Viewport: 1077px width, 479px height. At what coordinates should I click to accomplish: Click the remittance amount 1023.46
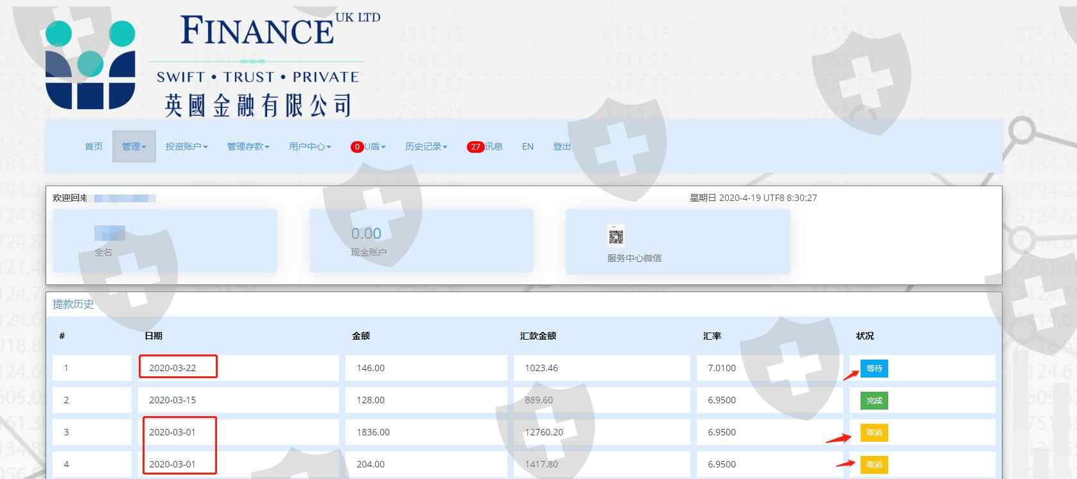pyautogui.click(x=541, y=368)
